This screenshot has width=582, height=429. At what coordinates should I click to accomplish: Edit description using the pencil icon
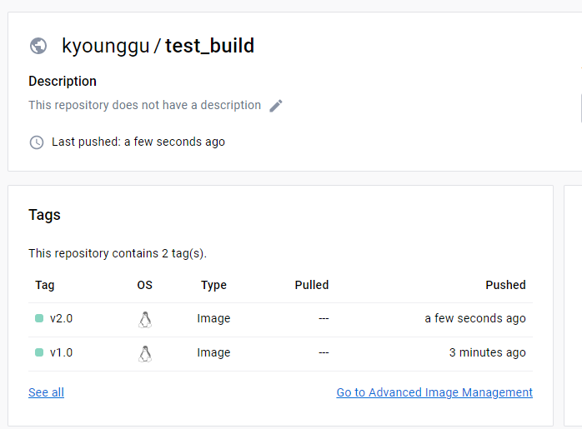tap(276, 106)
